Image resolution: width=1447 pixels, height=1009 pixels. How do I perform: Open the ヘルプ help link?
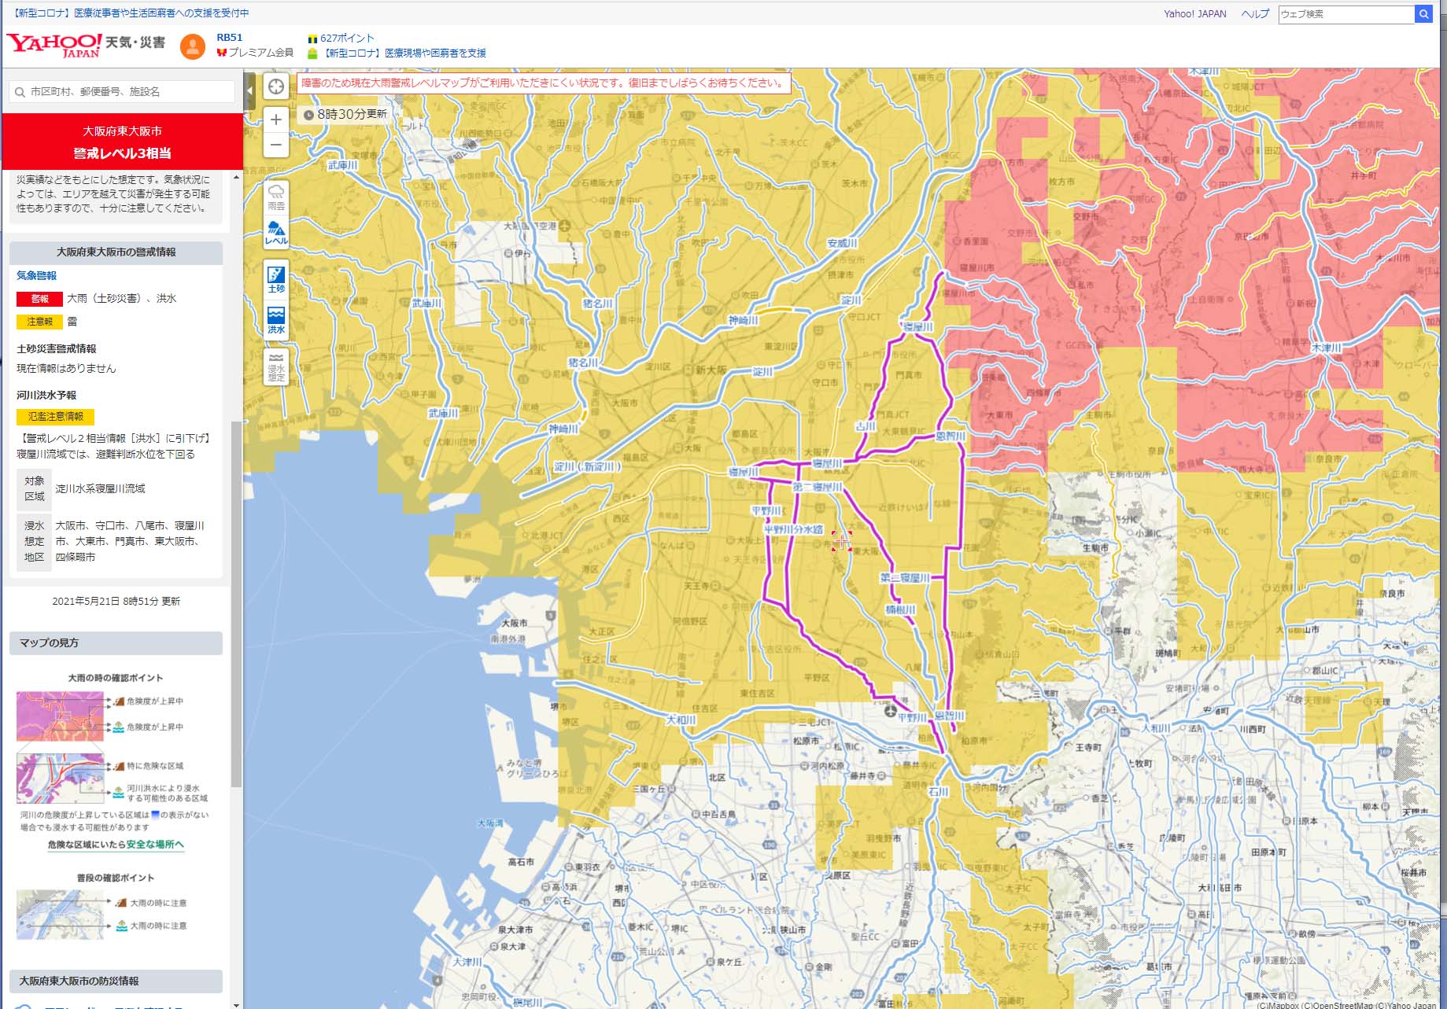point(1254,14)
